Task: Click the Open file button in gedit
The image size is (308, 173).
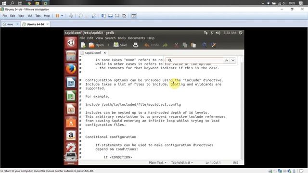Action: point(96,45)
